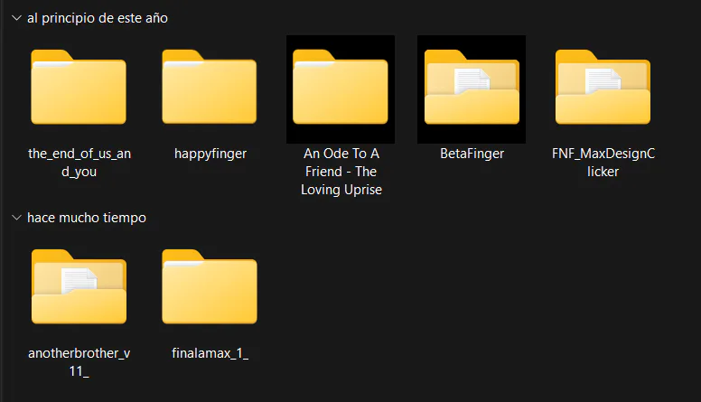Click the 'the_end_of_us_and_you' file name label

click(79, 163)
